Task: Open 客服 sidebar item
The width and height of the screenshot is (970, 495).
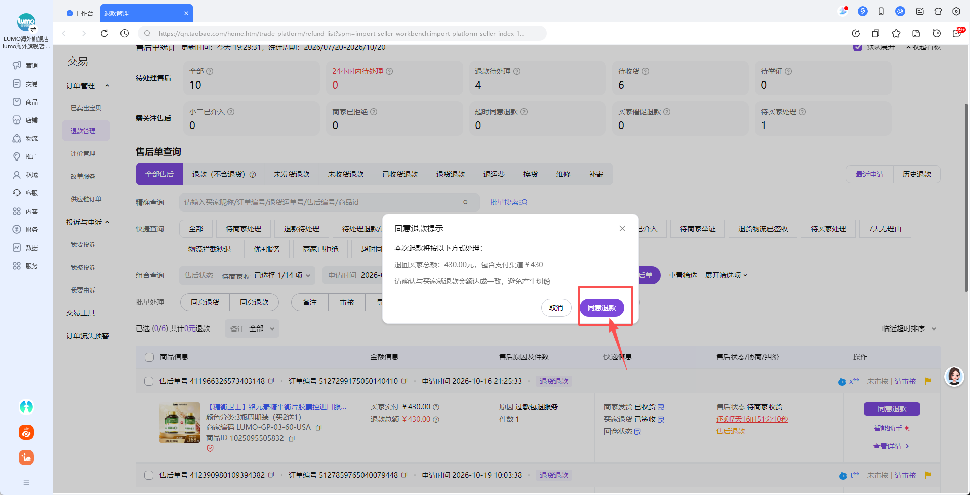Action: 25,193
